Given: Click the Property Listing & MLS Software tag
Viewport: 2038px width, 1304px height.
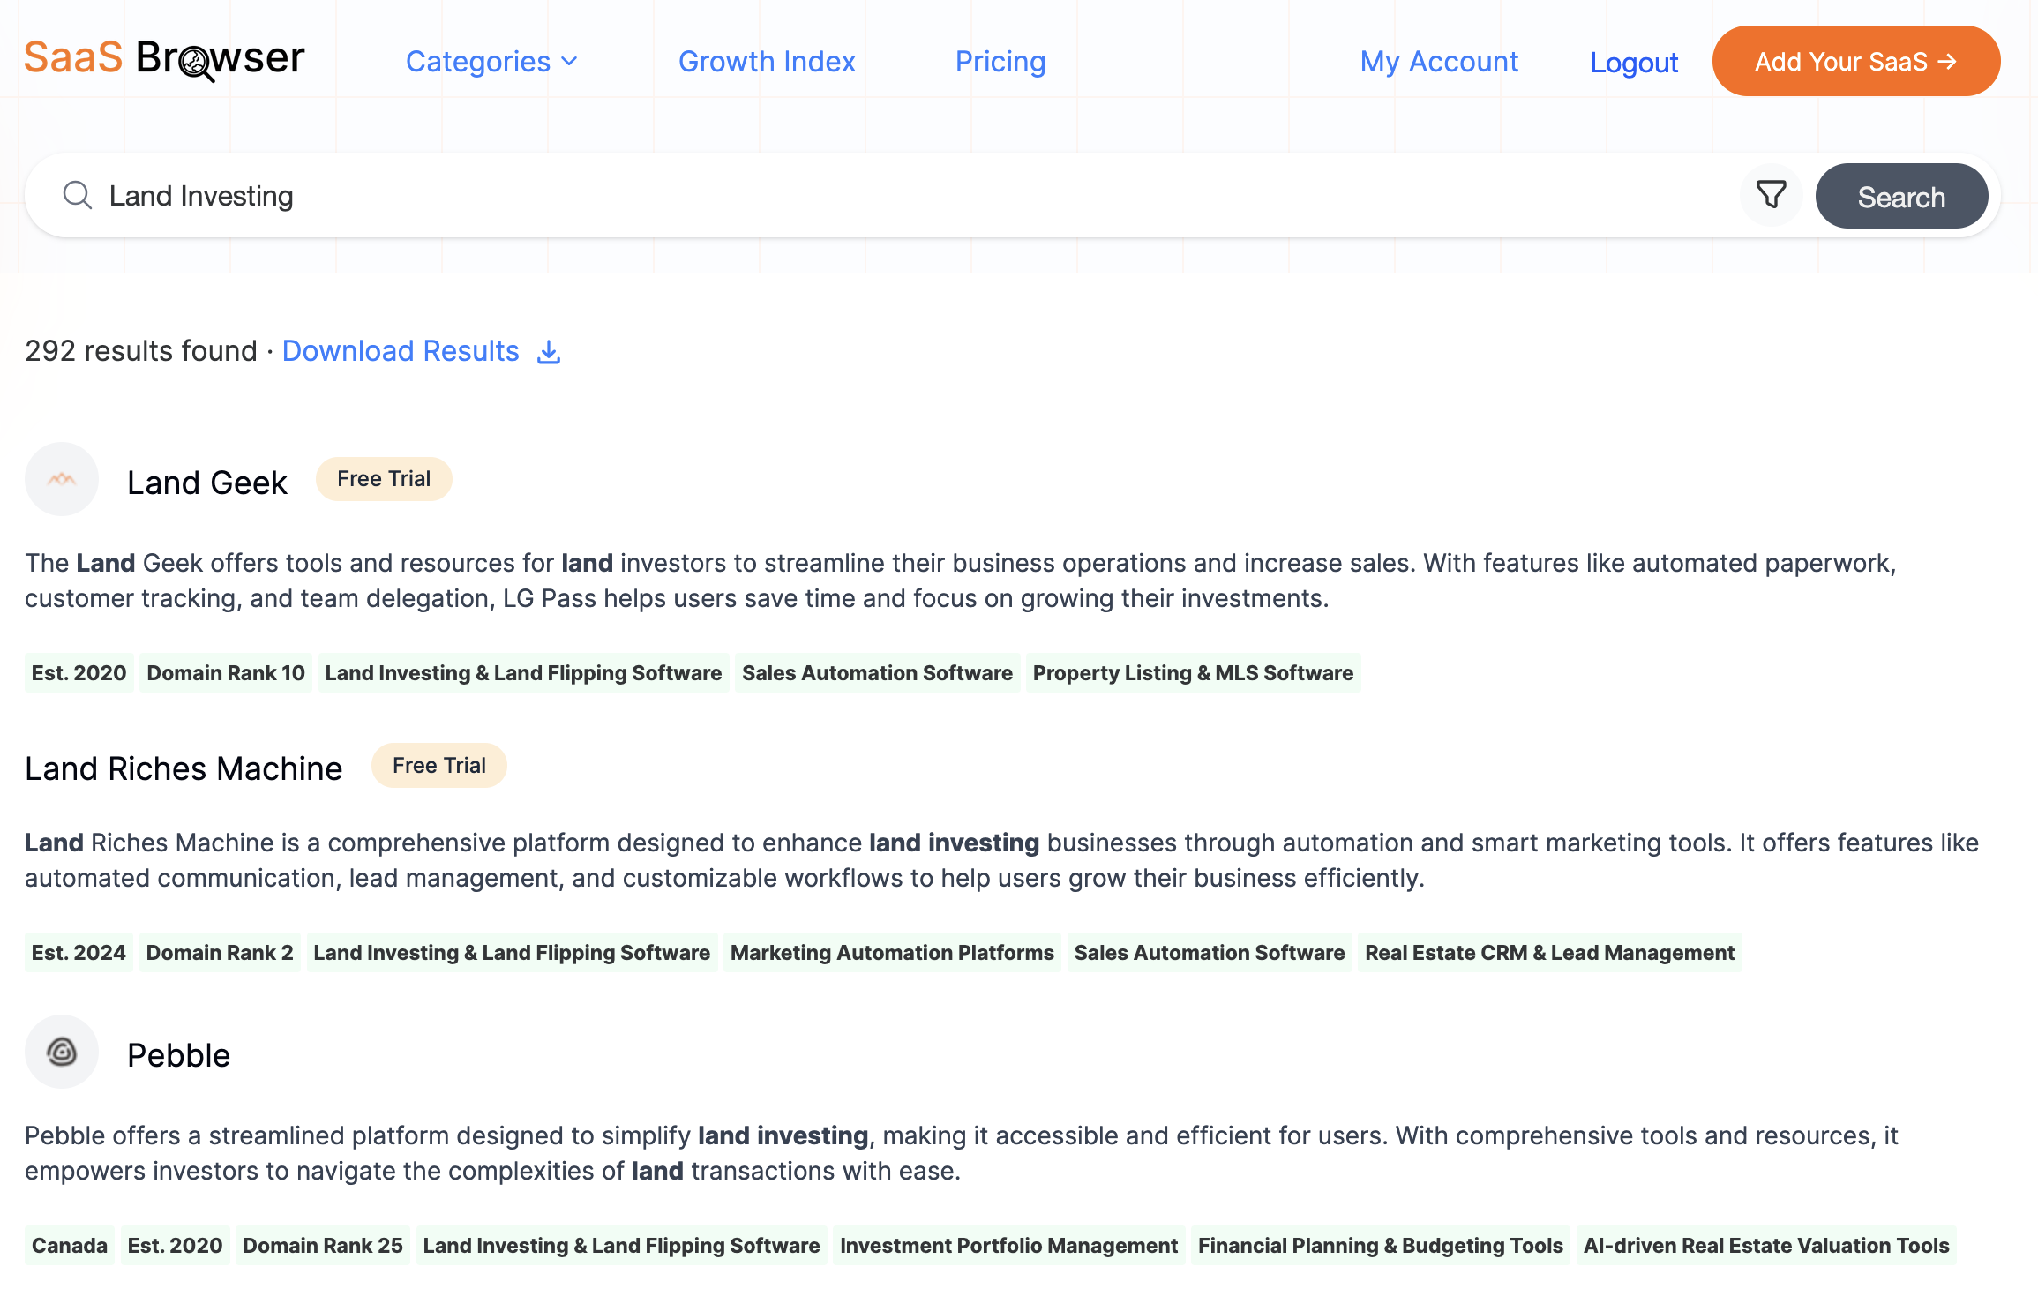Looking at the screenshot, I should tap(1193, 673).
